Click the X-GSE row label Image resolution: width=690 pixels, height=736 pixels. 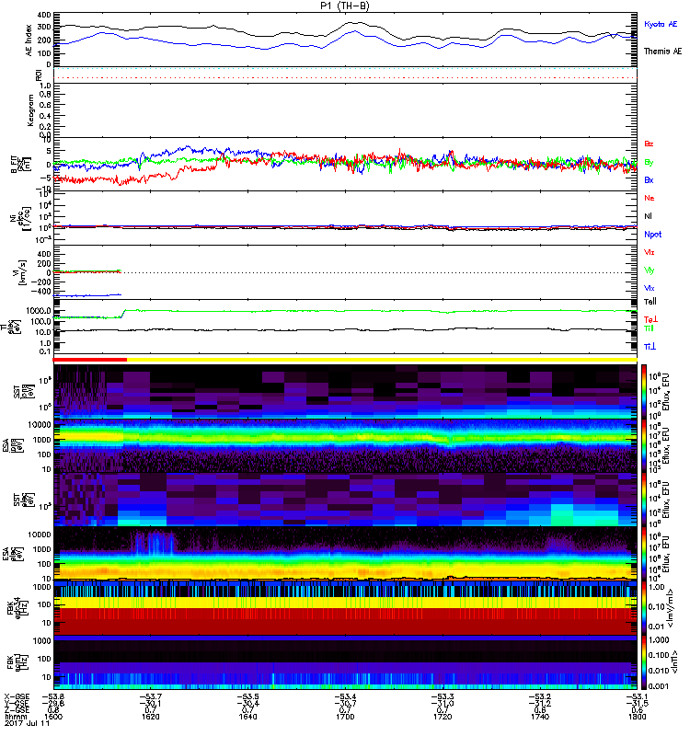point(17,696)
